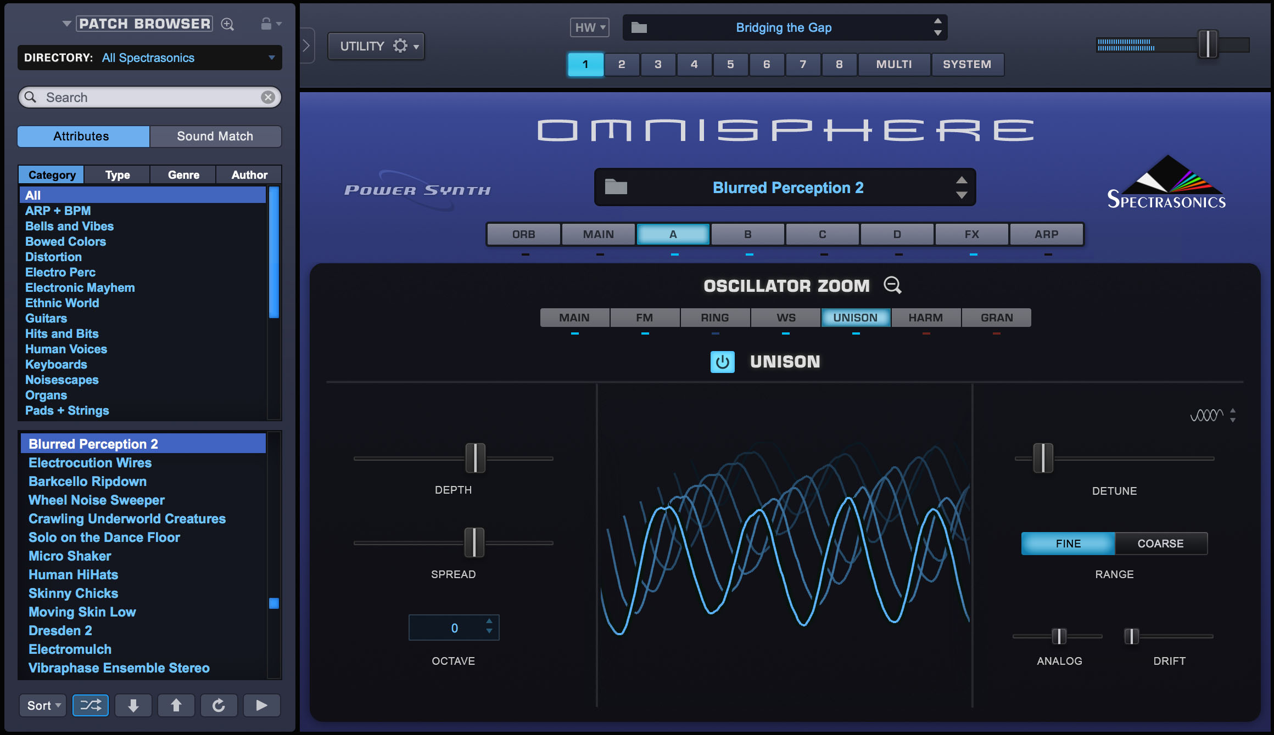The height and width of the screenshot is (735, 1274).
Task: Click the Patch Browser magnifier zoom icon
Action: tap(227, 24)
